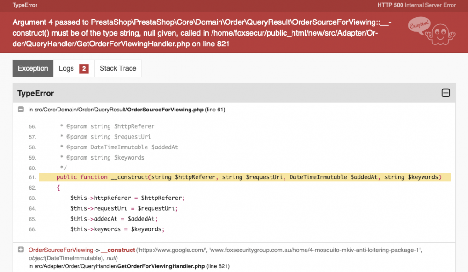468x272 pixels.
Task: Click the HTTP 500 Internal Server Error label
Action: click(416, 5)
